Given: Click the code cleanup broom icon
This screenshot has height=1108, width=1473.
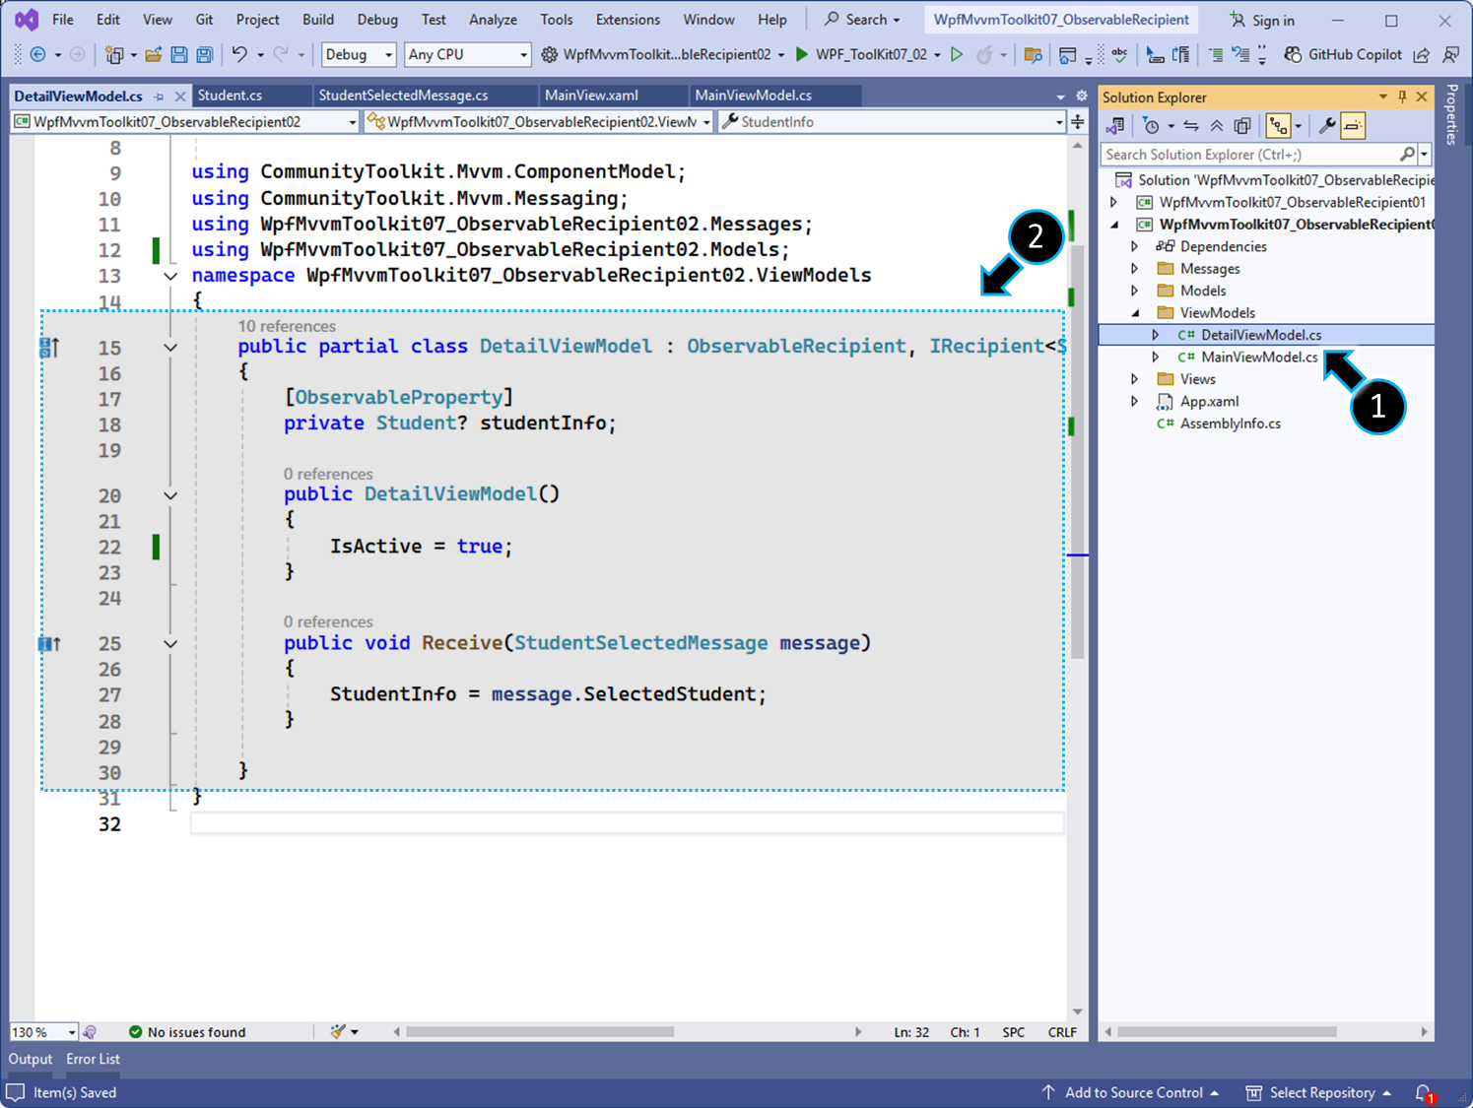Looking at the screenshot, I should [338, 1032].
